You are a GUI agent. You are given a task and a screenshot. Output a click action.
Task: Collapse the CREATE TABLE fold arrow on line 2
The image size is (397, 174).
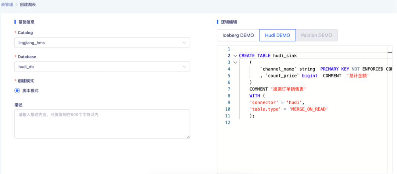[235, 56]
